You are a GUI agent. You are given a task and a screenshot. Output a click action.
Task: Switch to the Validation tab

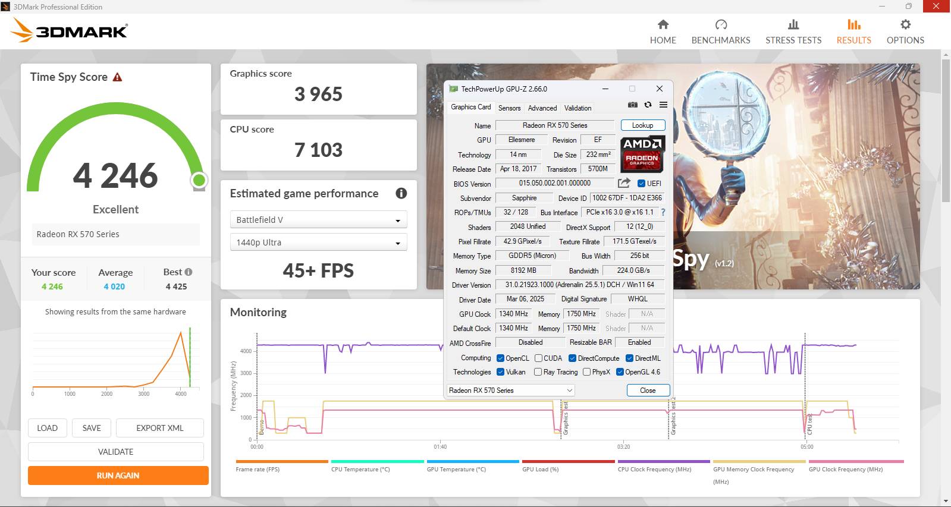click(x=577, y=108)
